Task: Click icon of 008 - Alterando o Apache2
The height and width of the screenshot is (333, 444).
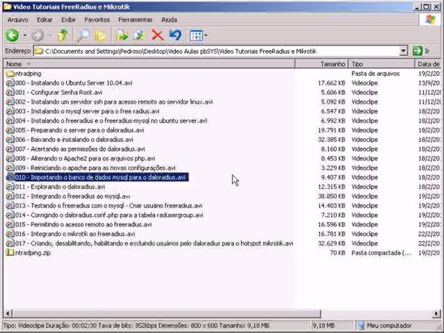Action: point(10,158)
